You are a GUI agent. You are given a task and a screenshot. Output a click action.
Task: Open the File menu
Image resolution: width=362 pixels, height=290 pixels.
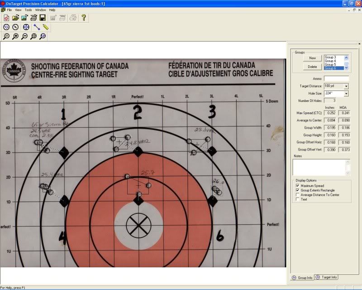(9, 10)
